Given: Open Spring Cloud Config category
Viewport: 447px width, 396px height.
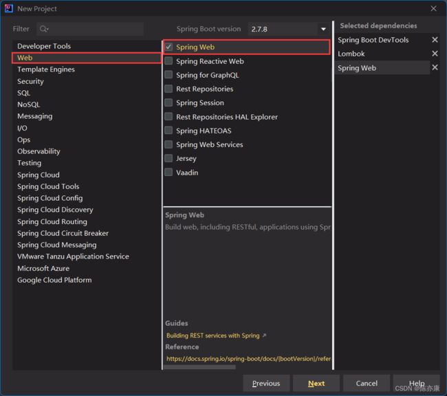Looking at the screenshot, I should point(87,198).
